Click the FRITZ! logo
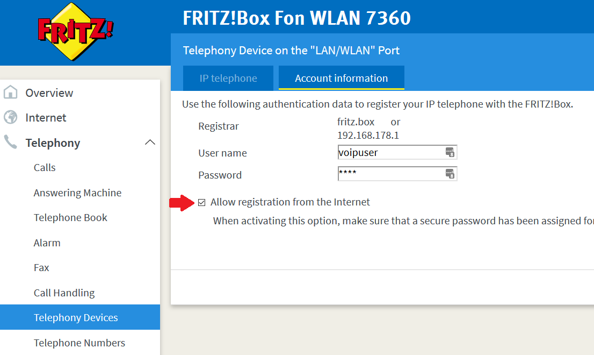The width and height of the screenshot is (594, 355). (x=75, y=32)
